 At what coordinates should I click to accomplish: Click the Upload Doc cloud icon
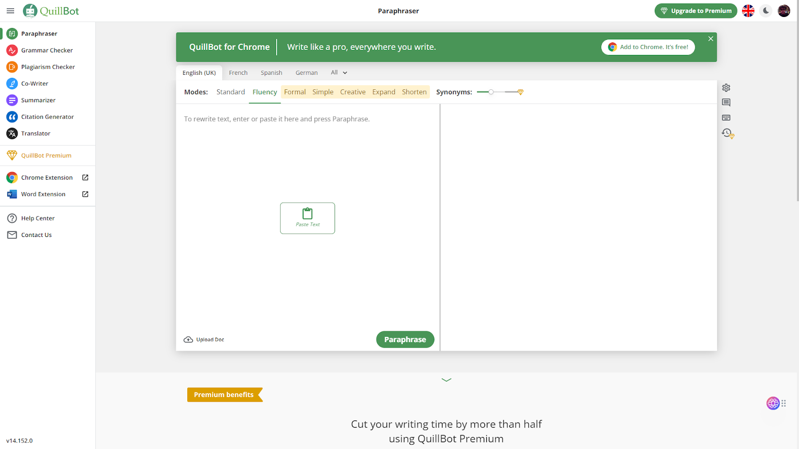tap(188, 340)
